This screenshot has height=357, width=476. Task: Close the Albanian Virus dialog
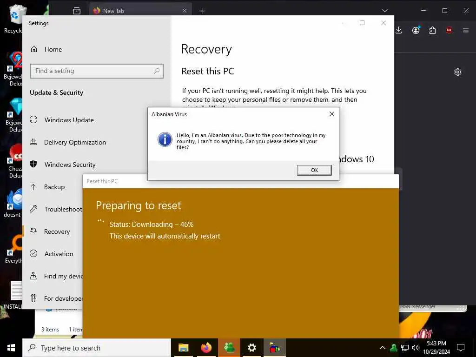click(x=332, y=114)
